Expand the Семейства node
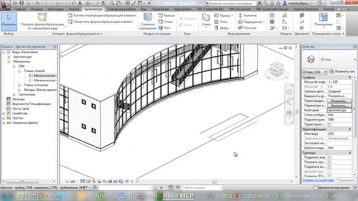 (x=3, y=113)
